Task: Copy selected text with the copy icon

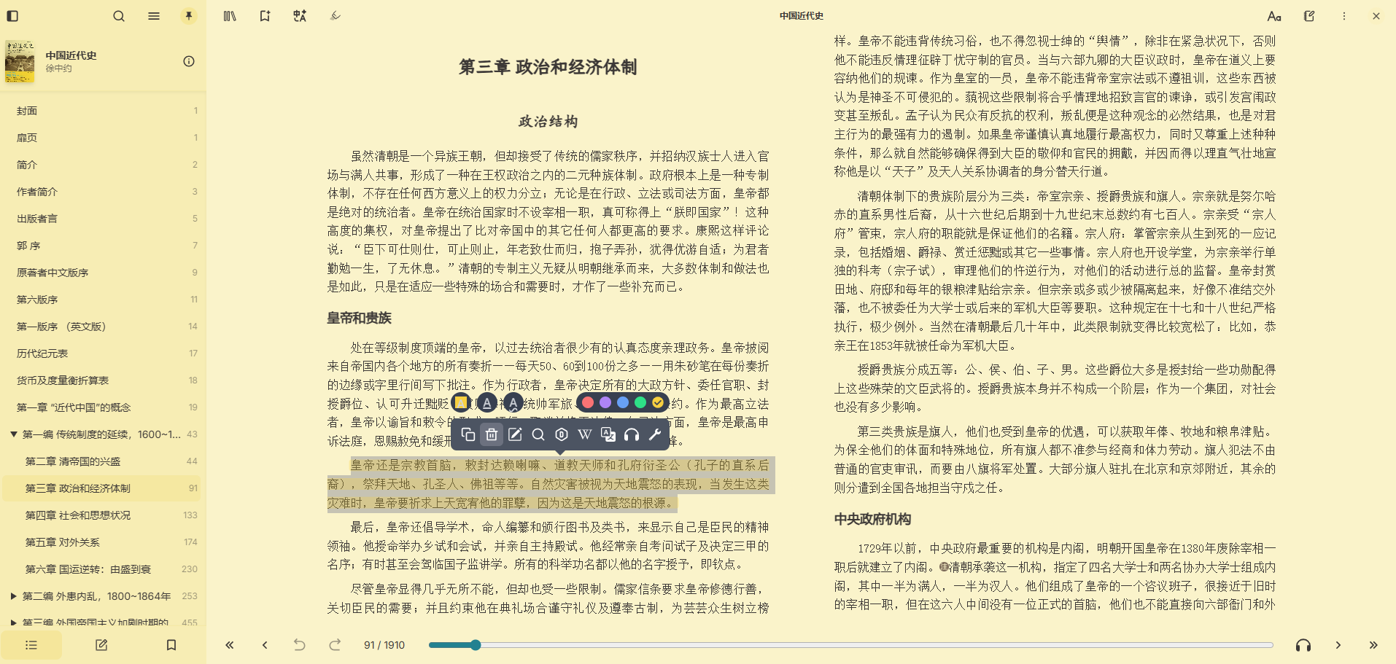Action: (468, 435)
